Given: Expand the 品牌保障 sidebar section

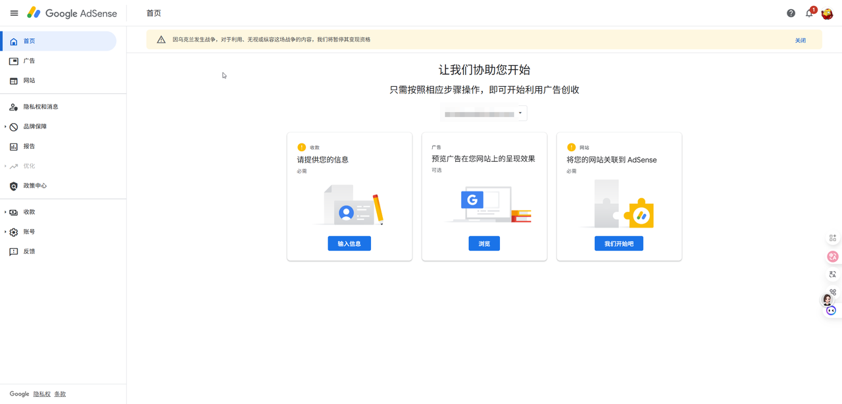Looking at the screenshot, I should coord(5,127).
